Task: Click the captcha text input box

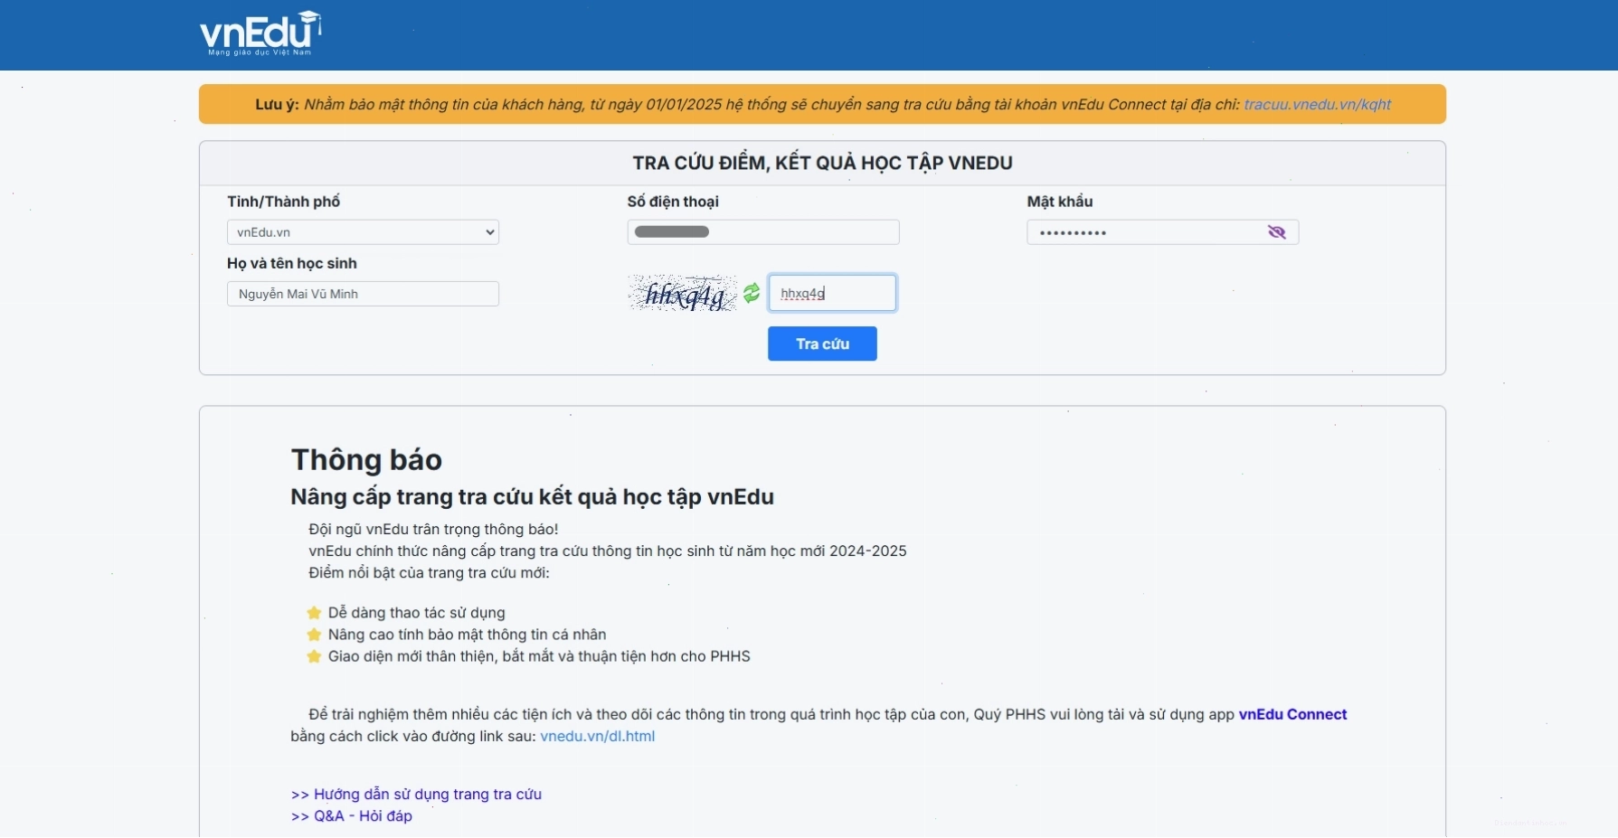Action: 832,293
